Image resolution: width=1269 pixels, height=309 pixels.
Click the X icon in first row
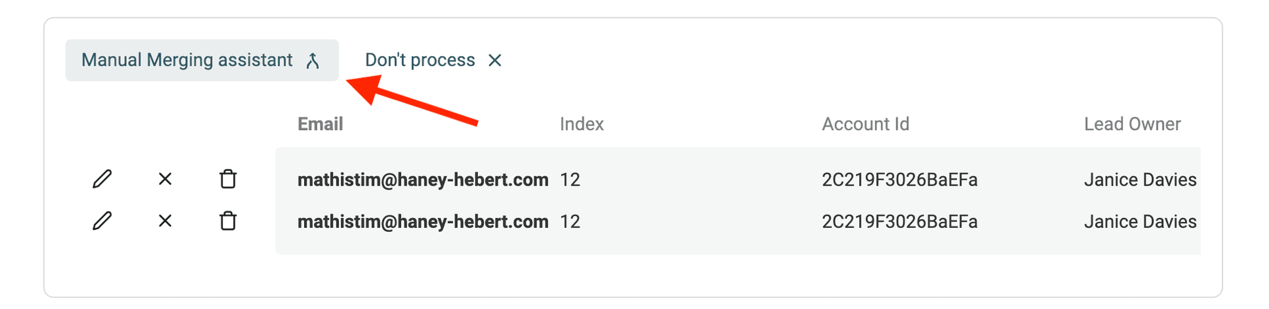tap(165, 179)
